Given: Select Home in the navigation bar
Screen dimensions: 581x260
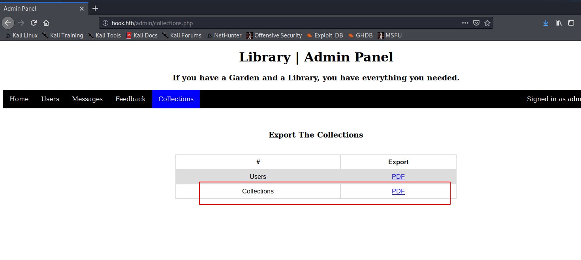Looking at the screenshot, I should point(19,99).
